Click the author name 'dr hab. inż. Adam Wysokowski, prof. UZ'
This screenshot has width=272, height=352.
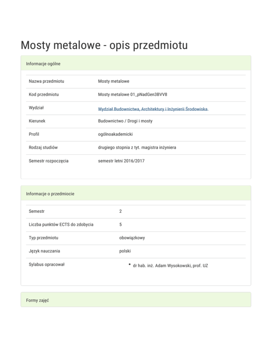[170, 265]
